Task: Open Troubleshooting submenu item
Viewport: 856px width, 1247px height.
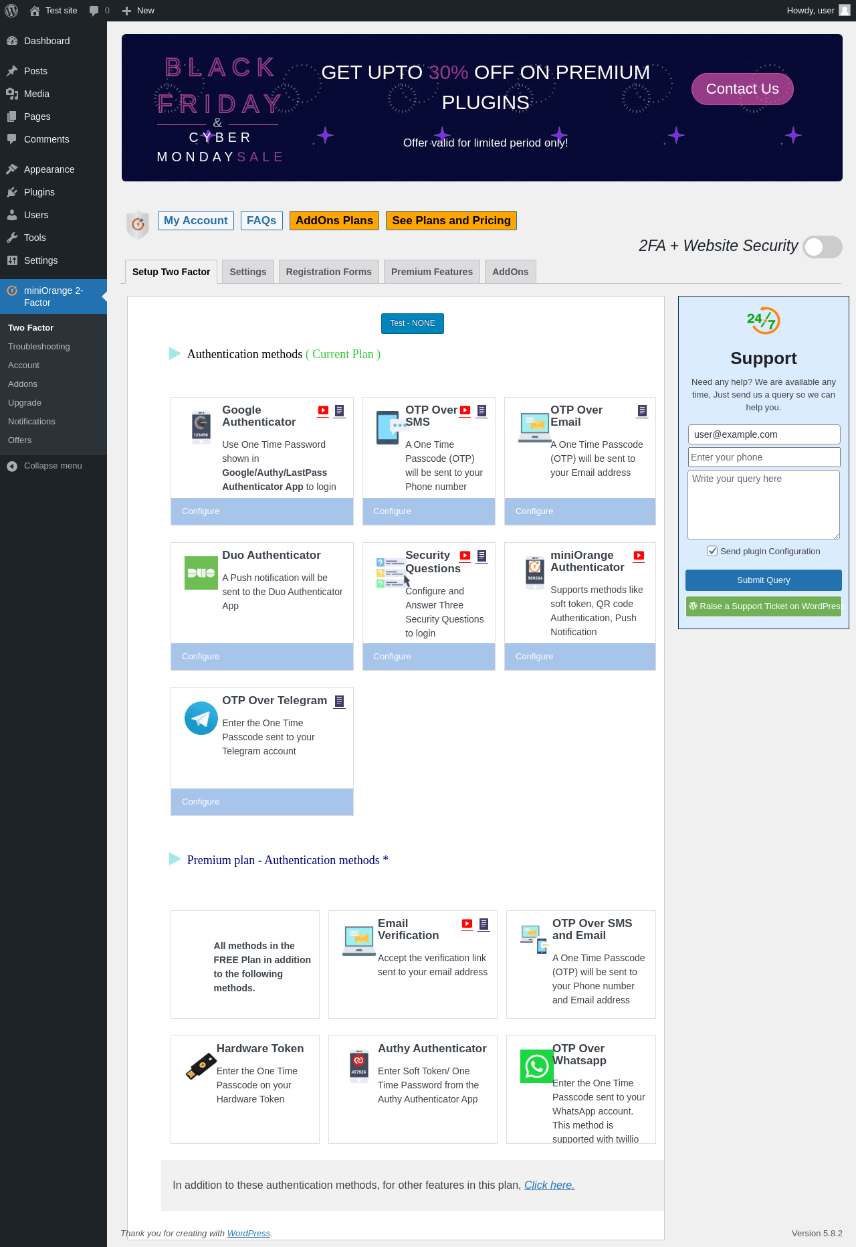Action: (x=39, y=347)
